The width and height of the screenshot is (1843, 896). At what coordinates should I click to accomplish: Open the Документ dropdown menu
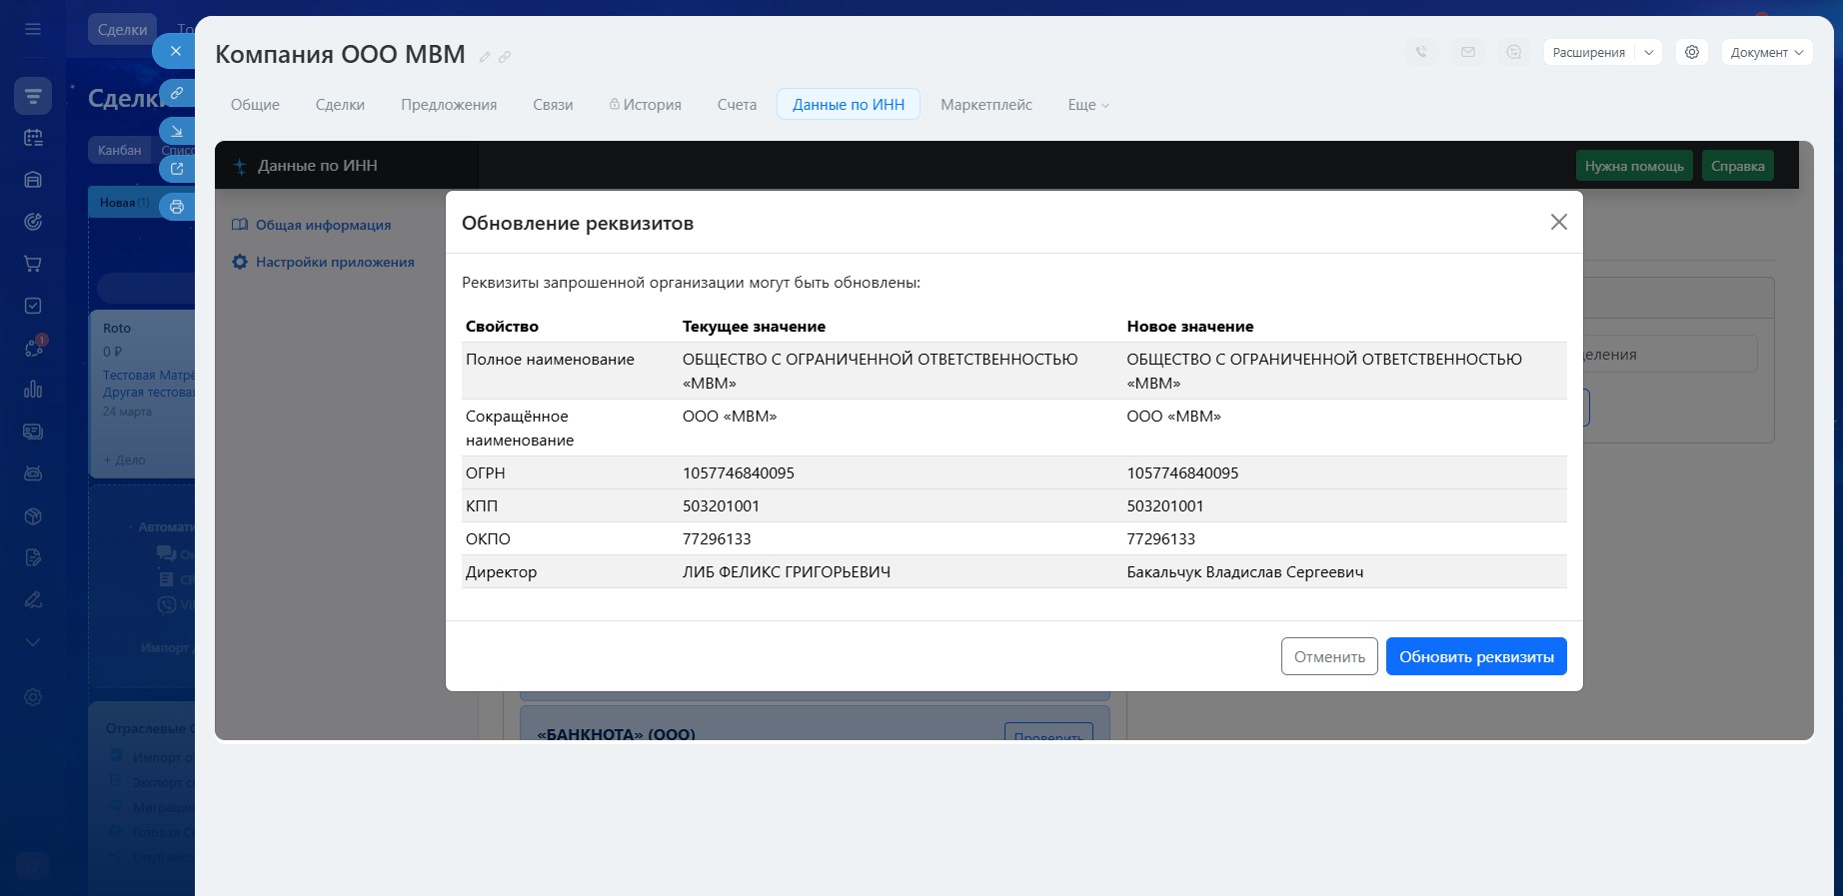(1766, 52)
